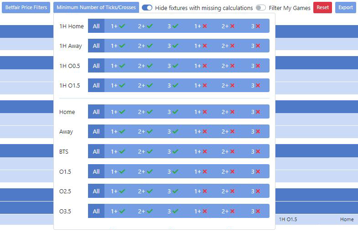Pick 1+ ticks for BTS
Viewport: 358px width, 233px height.
[x=118, y=151]
